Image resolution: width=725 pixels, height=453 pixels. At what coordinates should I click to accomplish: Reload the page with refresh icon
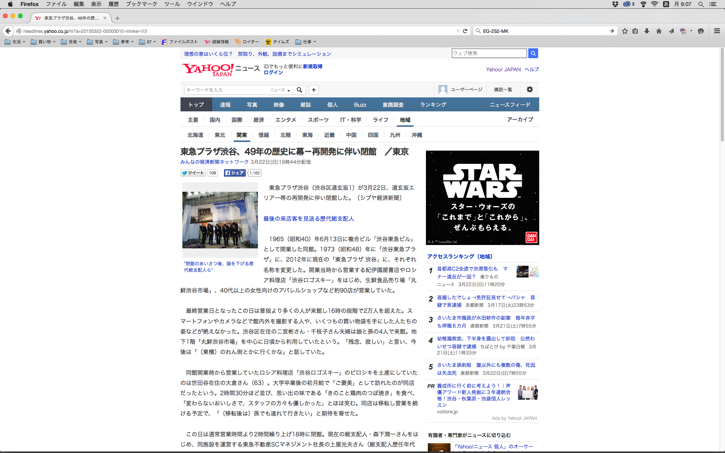465,31
